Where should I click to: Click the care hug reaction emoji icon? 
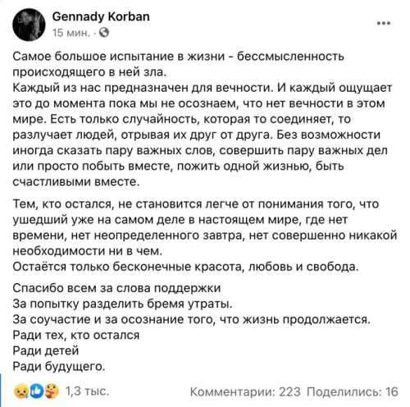pos(52,391)
